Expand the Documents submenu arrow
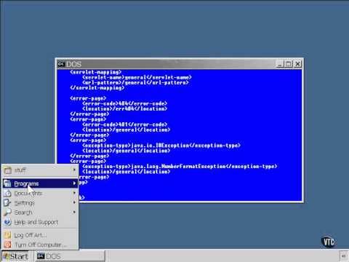The image size is (349, 262). tap(74, 193)
